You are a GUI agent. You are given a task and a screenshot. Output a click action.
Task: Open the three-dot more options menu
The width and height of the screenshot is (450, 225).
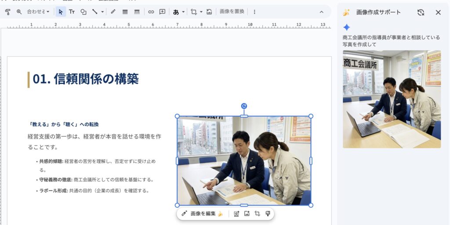click(x=254, y=12)
